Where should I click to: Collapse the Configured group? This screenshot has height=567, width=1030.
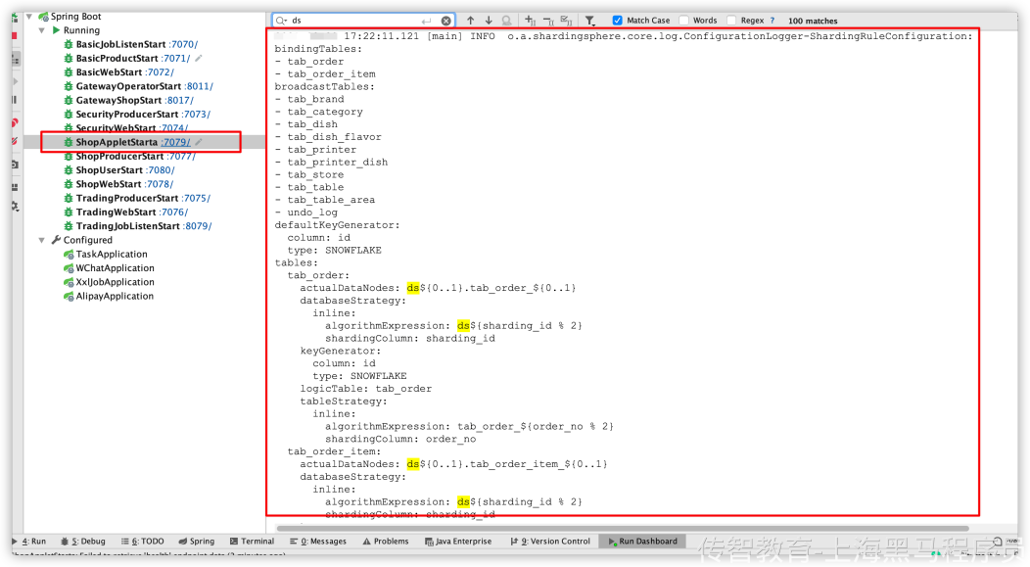click(42, 240)
